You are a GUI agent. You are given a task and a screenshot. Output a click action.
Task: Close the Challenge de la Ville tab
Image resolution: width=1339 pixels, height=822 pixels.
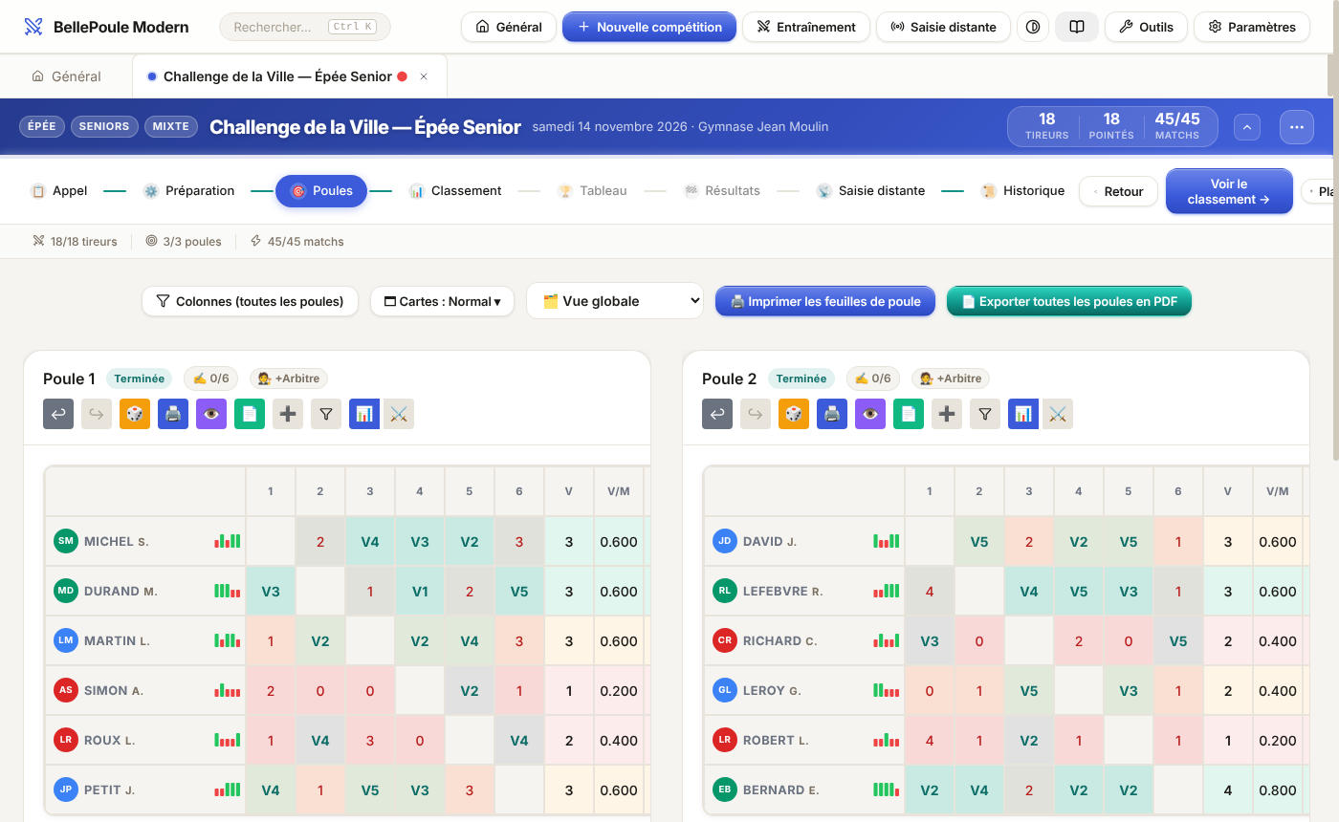(424, 76)
